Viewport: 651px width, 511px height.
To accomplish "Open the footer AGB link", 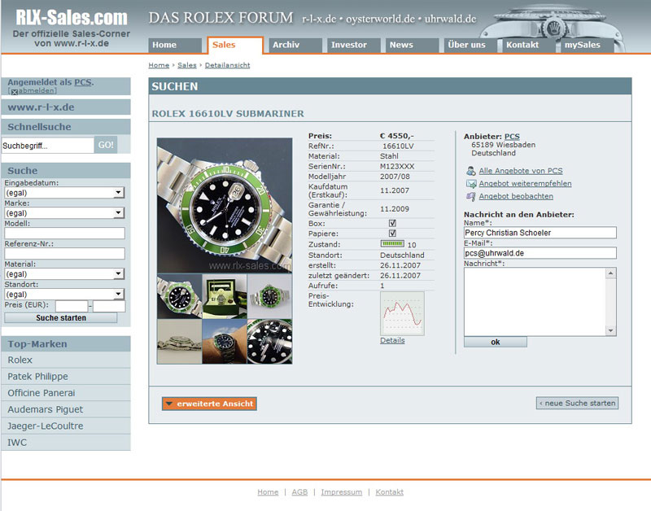I will click(x=299, y=492).
